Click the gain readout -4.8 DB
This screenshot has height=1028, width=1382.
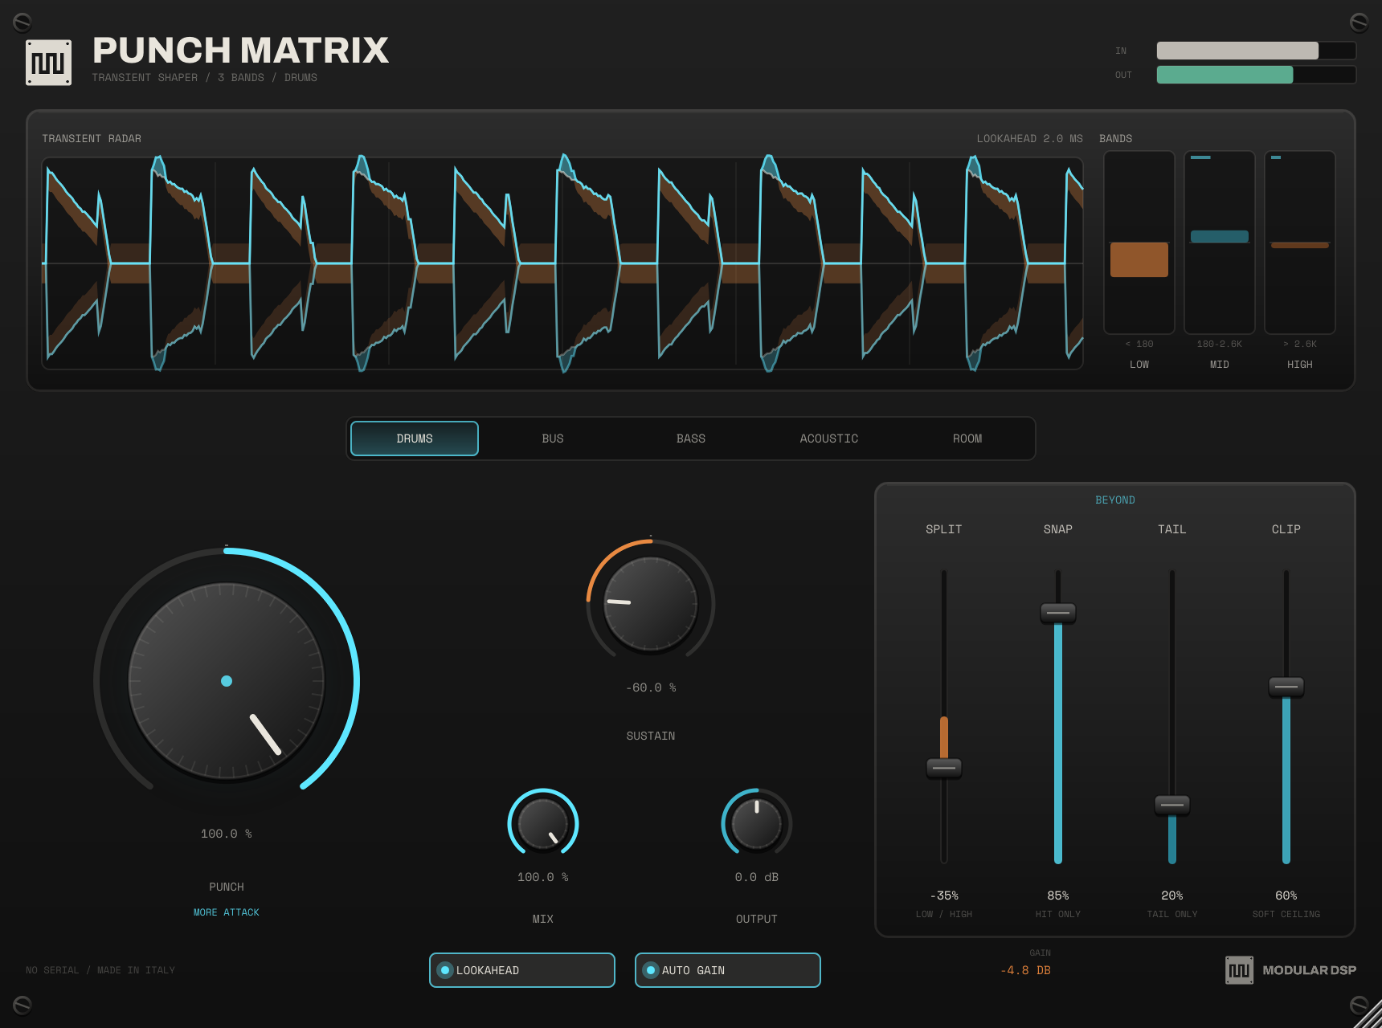[x=1025, y=970]
